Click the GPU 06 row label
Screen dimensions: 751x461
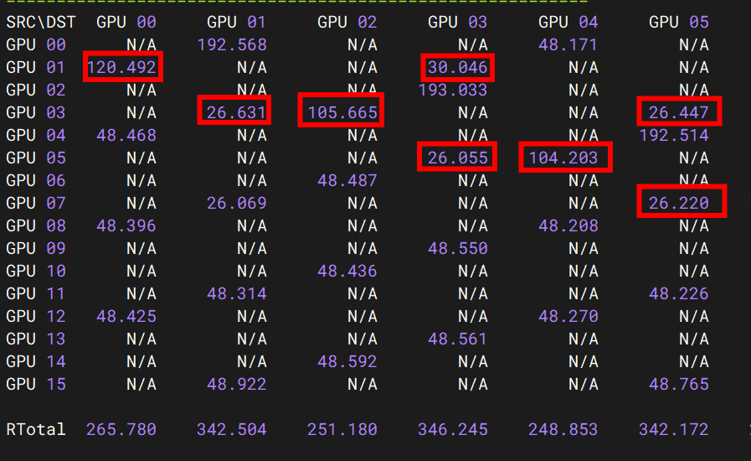[36, 180]
